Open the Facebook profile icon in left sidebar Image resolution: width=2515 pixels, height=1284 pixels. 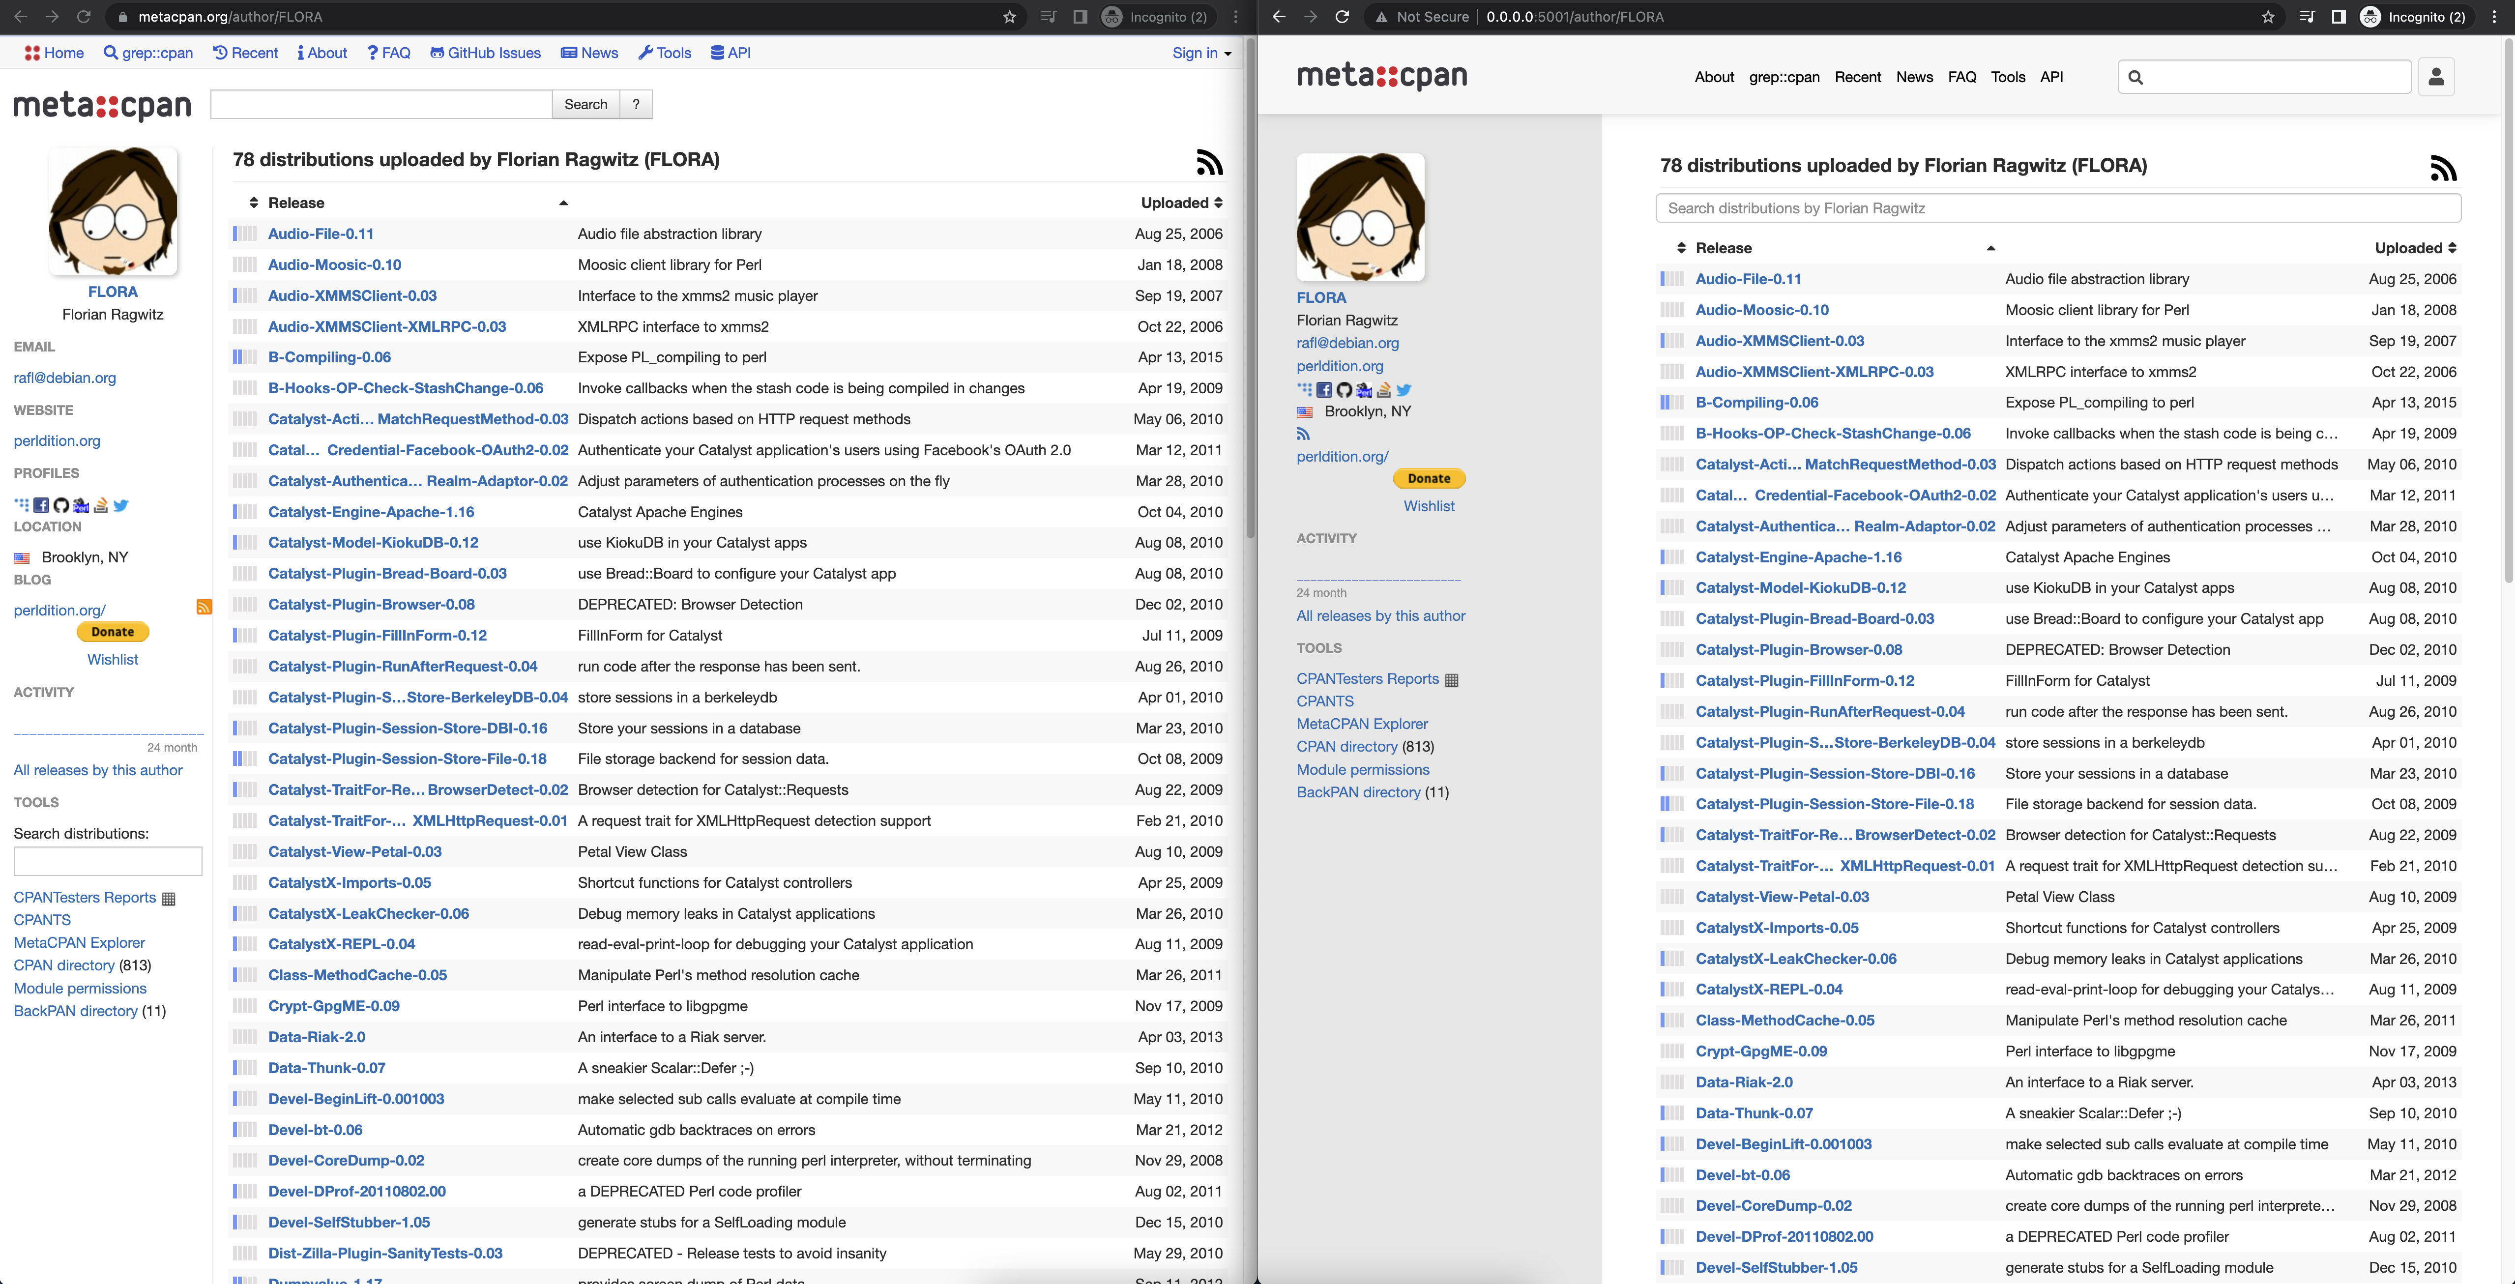41,505
